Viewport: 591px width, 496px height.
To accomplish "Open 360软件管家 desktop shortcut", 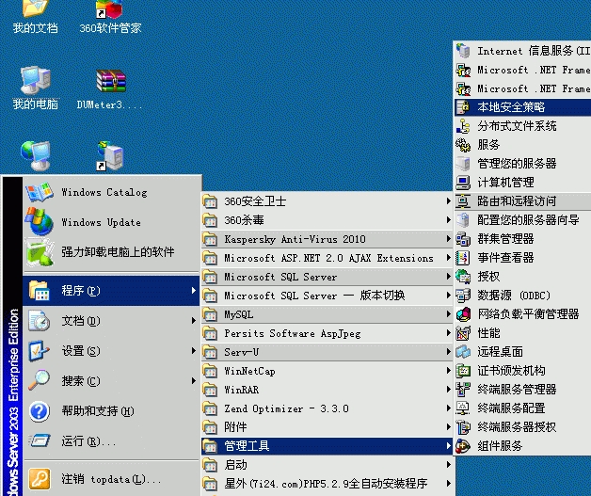I will pos(110,15).
